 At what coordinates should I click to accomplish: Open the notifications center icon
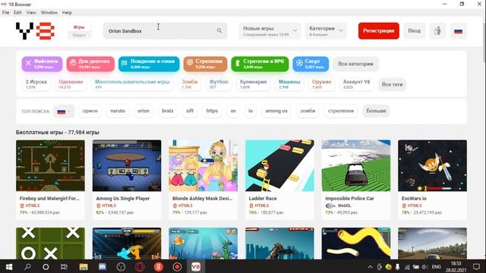tap(476, 266)
